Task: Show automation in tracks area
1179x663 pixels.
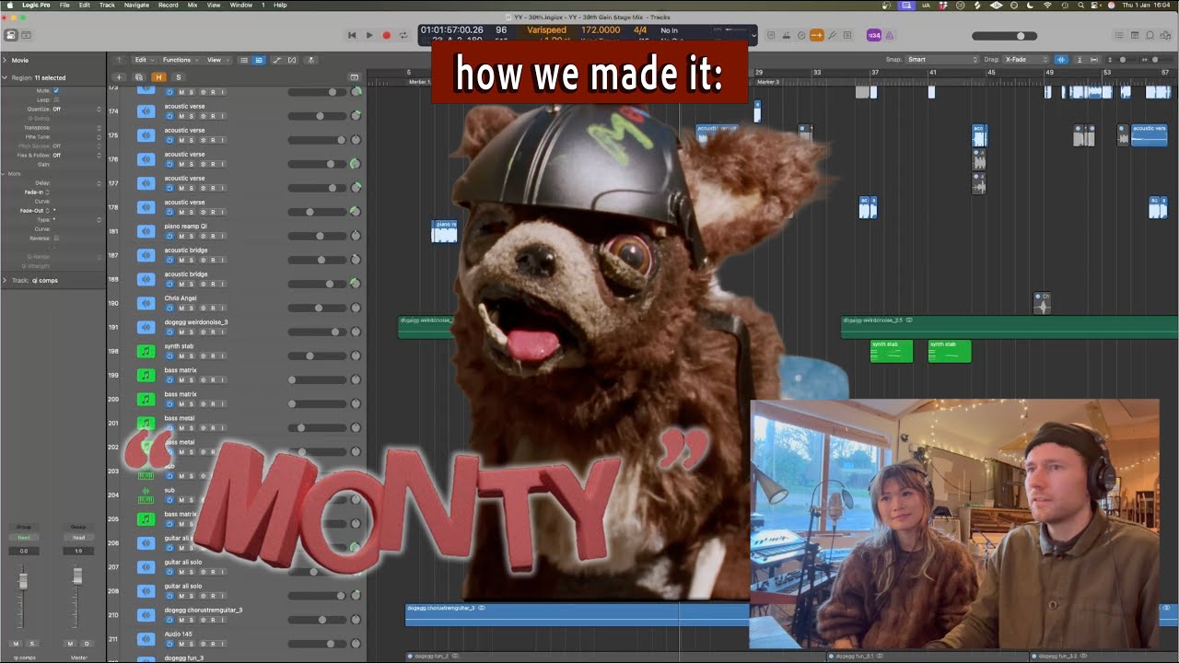Action: [x=276, y=60]
